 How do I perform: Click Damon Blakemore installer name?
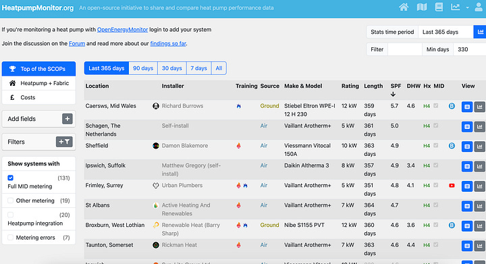point(185,146)
